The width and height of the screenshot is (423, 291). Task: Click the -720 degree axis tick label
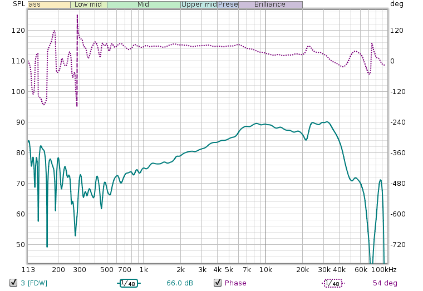[x=398, y=245]
